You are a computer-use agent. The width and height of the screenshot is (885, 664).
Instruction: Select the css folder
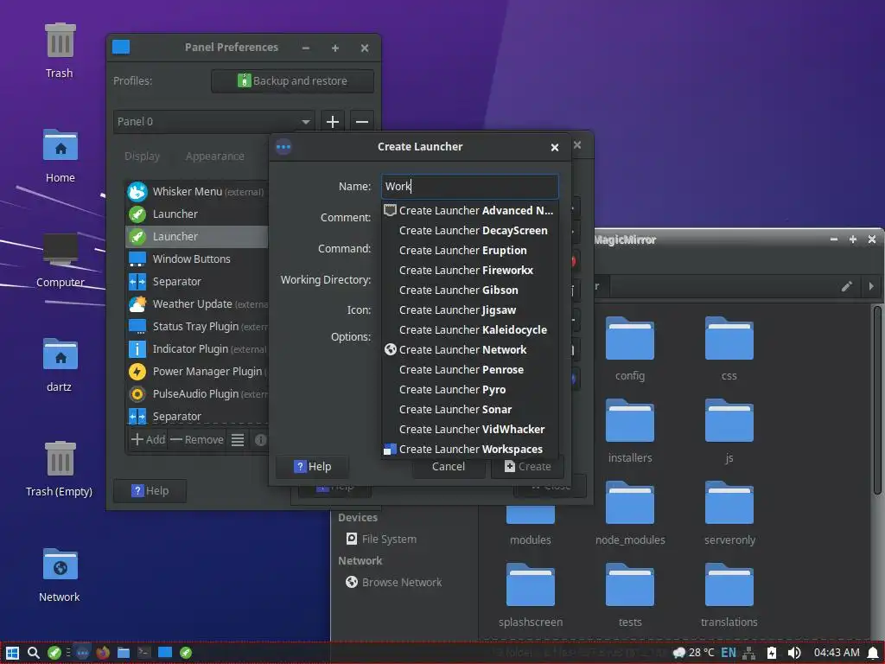[x=729, y=349]
